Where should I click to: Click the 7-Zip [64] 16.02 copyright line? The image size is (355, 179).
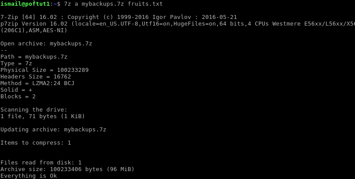[119, 17]
